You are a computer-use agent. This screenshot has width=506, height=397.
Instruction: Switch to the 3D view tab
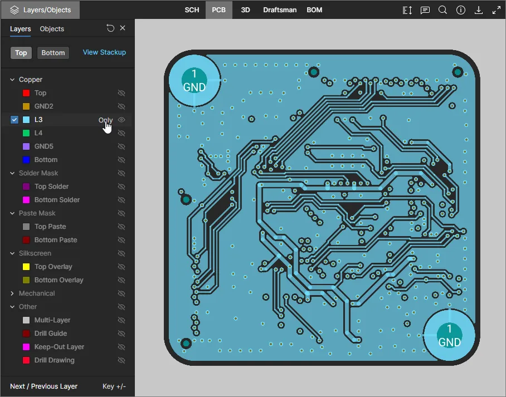245,10
